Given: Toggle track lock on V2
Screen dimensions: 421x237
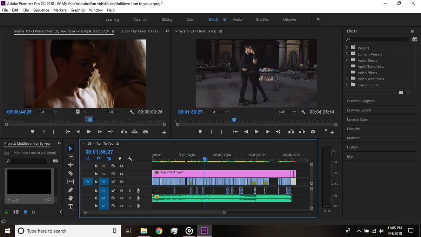Looking at the screenshot, I should pyautogui.click(x=96, y=174).
